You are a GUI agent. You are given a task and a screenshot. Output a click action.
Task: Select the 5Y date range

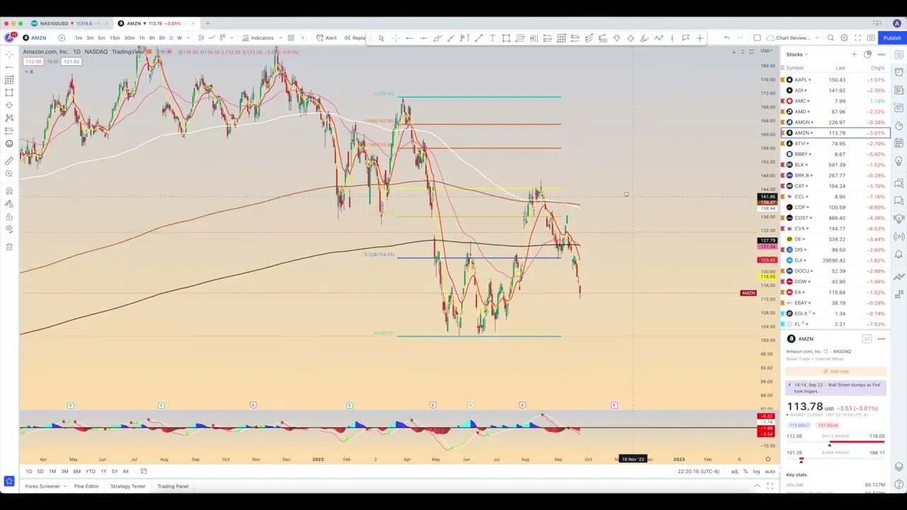click(115, 471)
